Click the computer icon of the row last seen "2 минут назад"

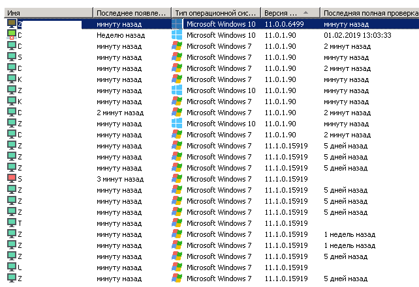(x=12, y=112)
